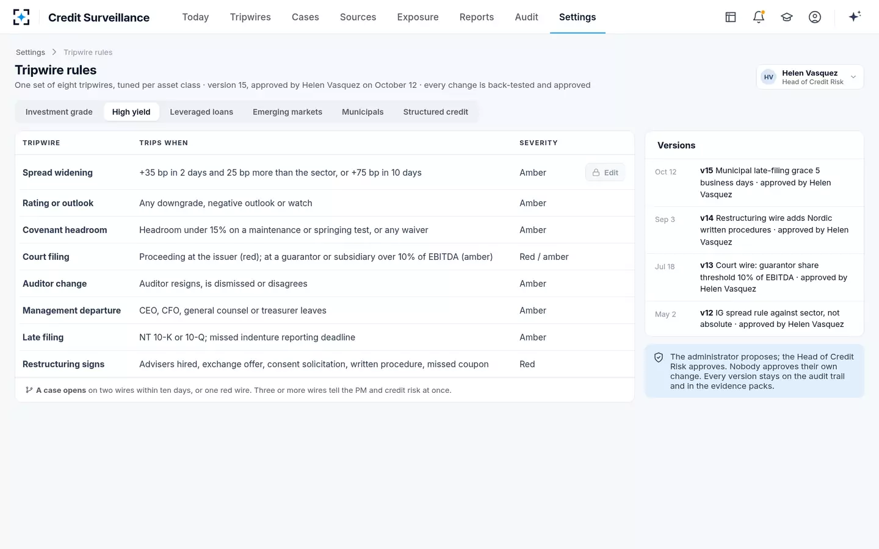Select the Management departure row name
879x549 pixels.
click(71, 310)
